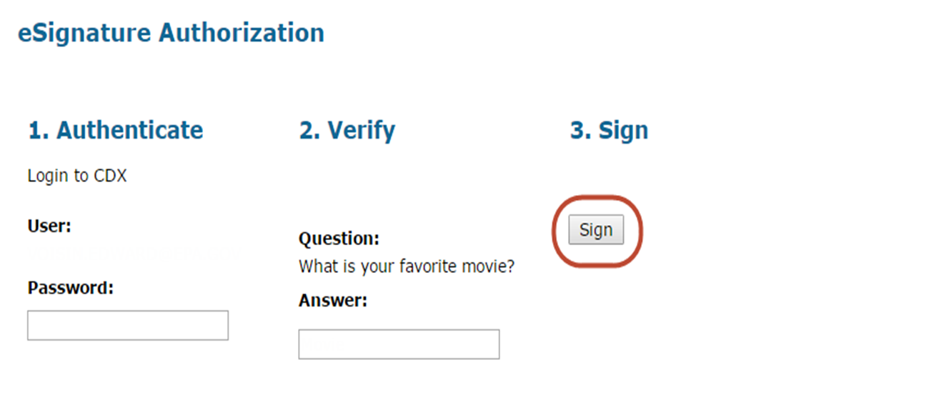Image resolution: width=929 pixels, height=420 pixels.
Task: Click the word movie in the question
Action: (x=494, y=267)
